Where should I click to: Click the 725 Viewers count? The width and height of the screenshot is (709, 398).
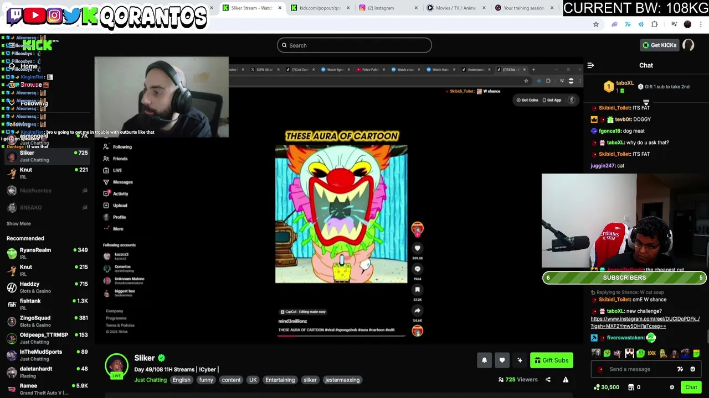[x=518, y=380]
